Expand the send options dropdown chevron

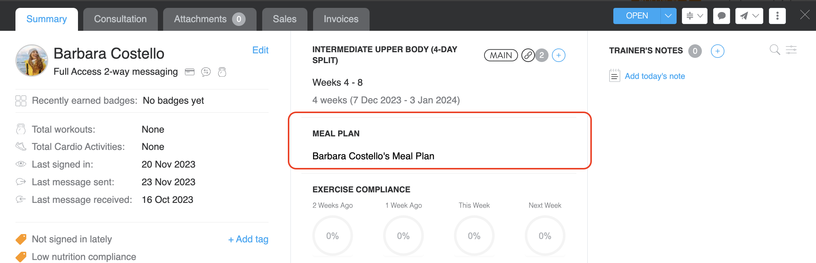(756, 16)
